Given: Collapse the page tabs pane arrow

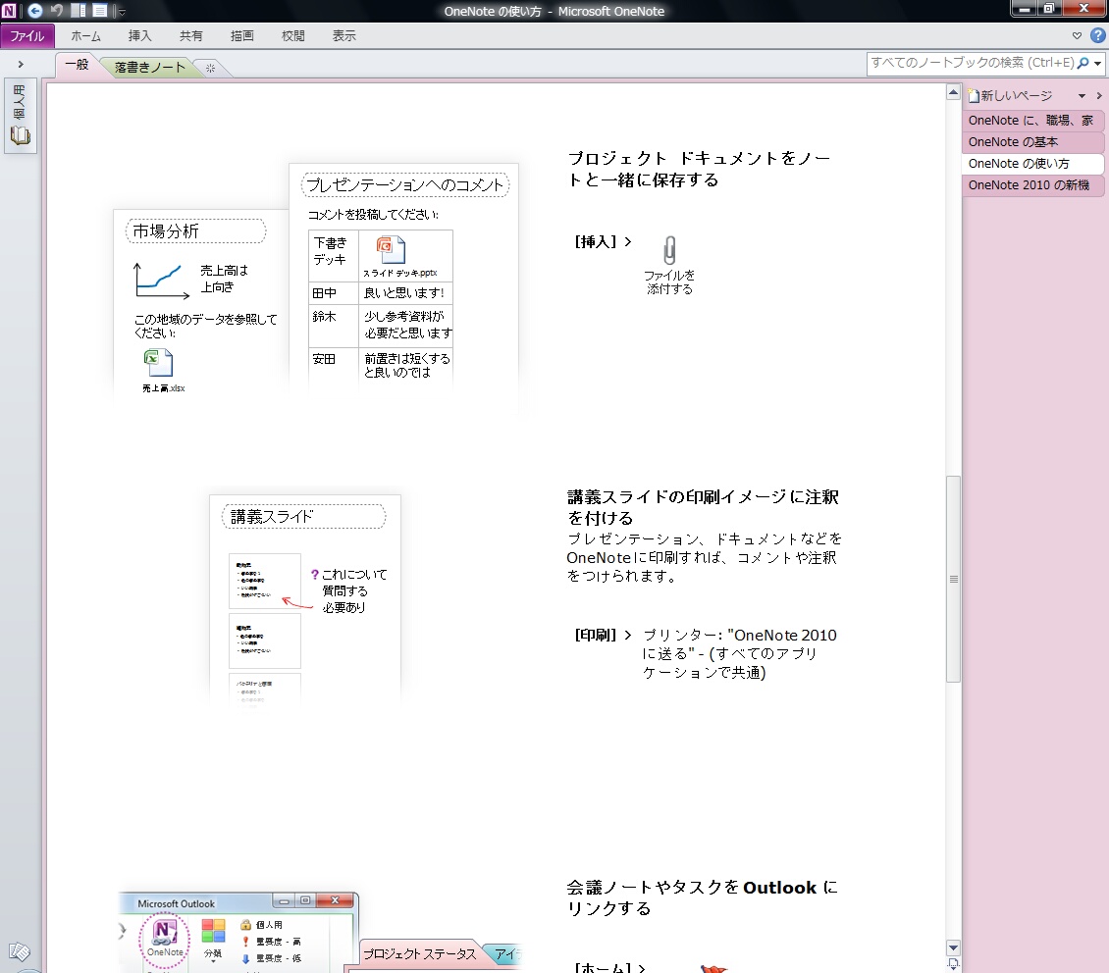Looking at the screenshot, I should (x=1099, y=95).
